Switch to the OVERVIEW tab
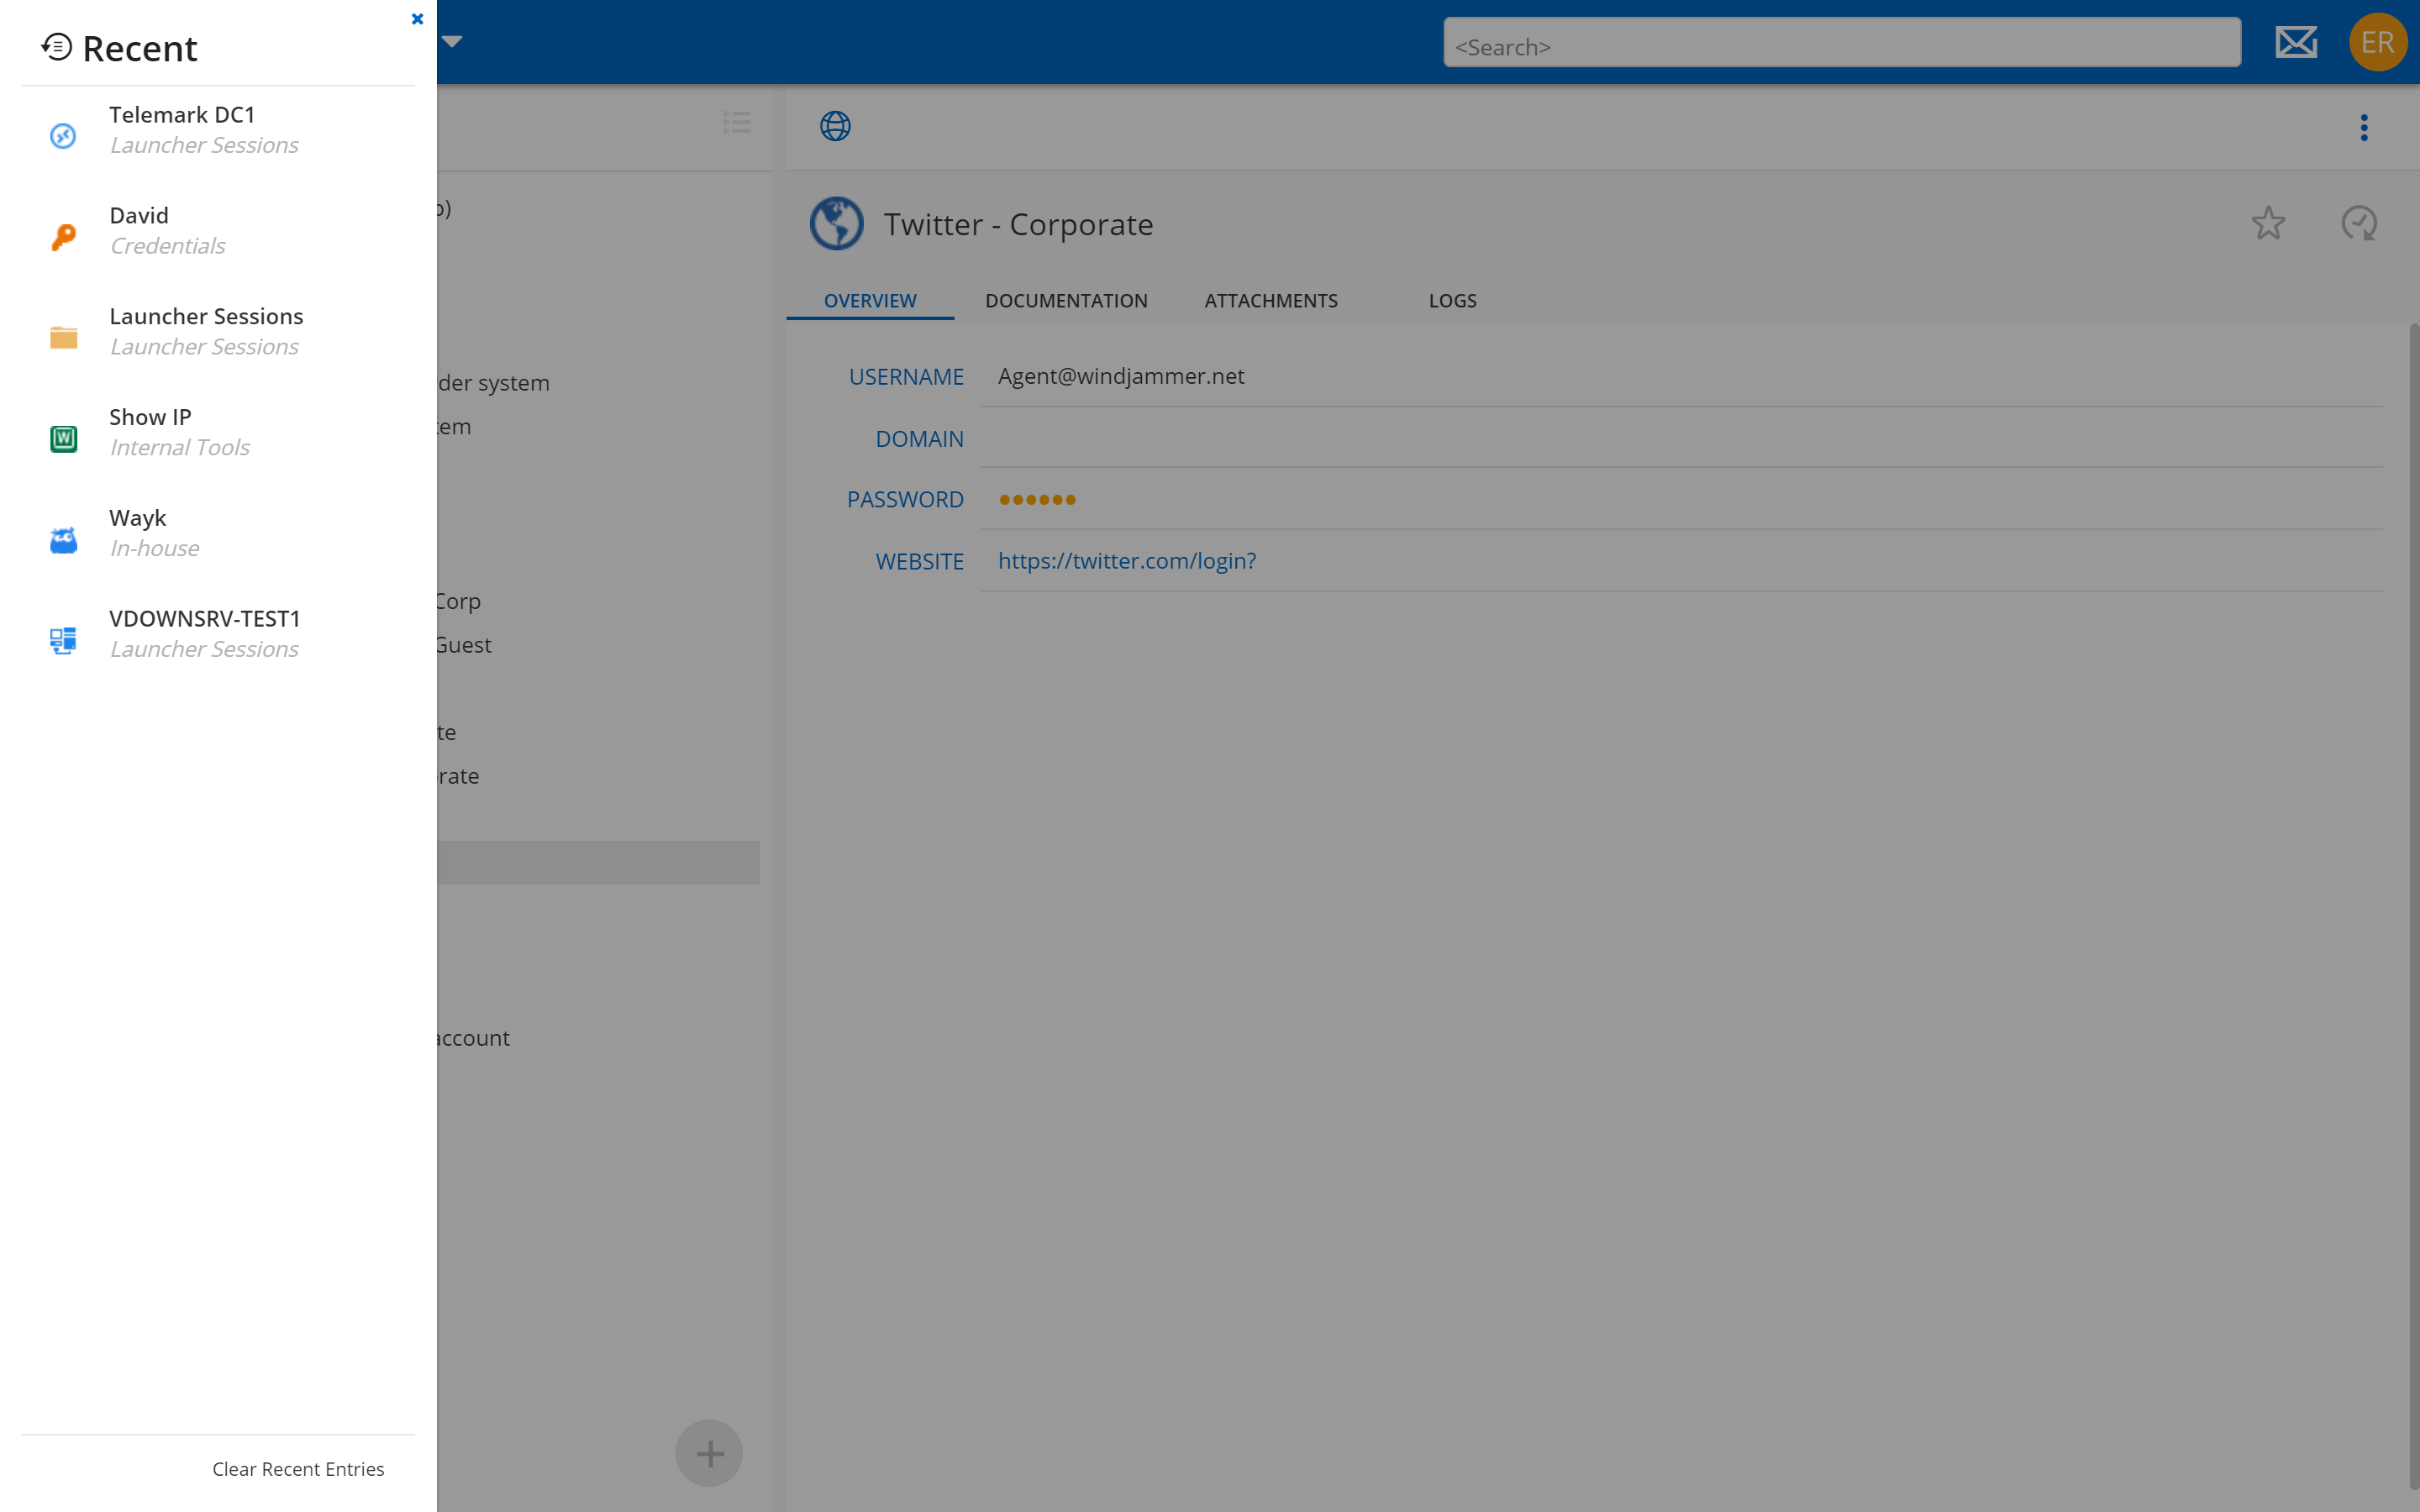Screen dimensions: 2420x1512 coord(870,301)
